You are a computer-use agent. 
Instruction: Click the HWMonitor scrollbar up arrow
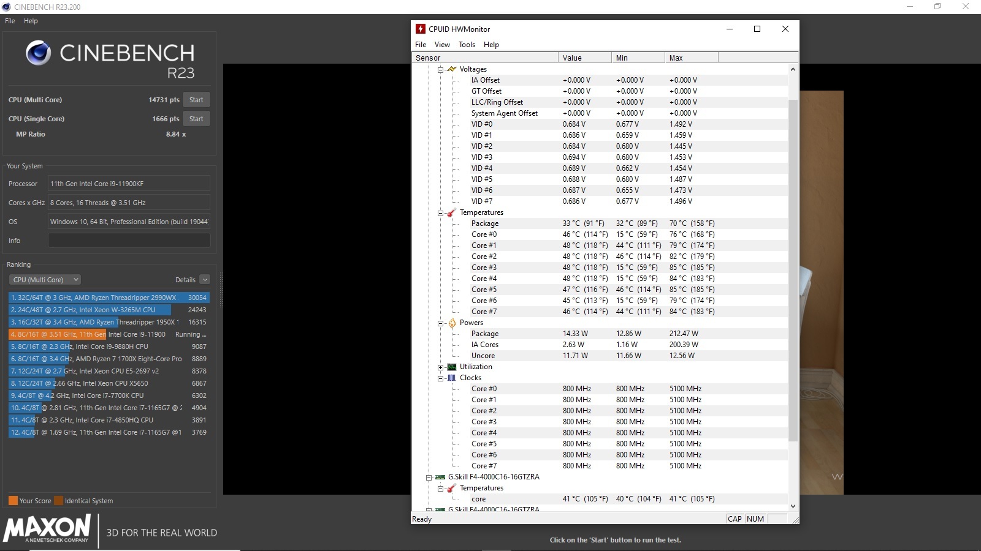[x=793, y=69]
